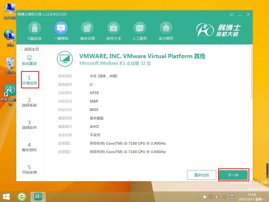Click 重新检测 to re-detect hardware
The image size is (269, 202).
pyautogui.click(x=201, y=175)
